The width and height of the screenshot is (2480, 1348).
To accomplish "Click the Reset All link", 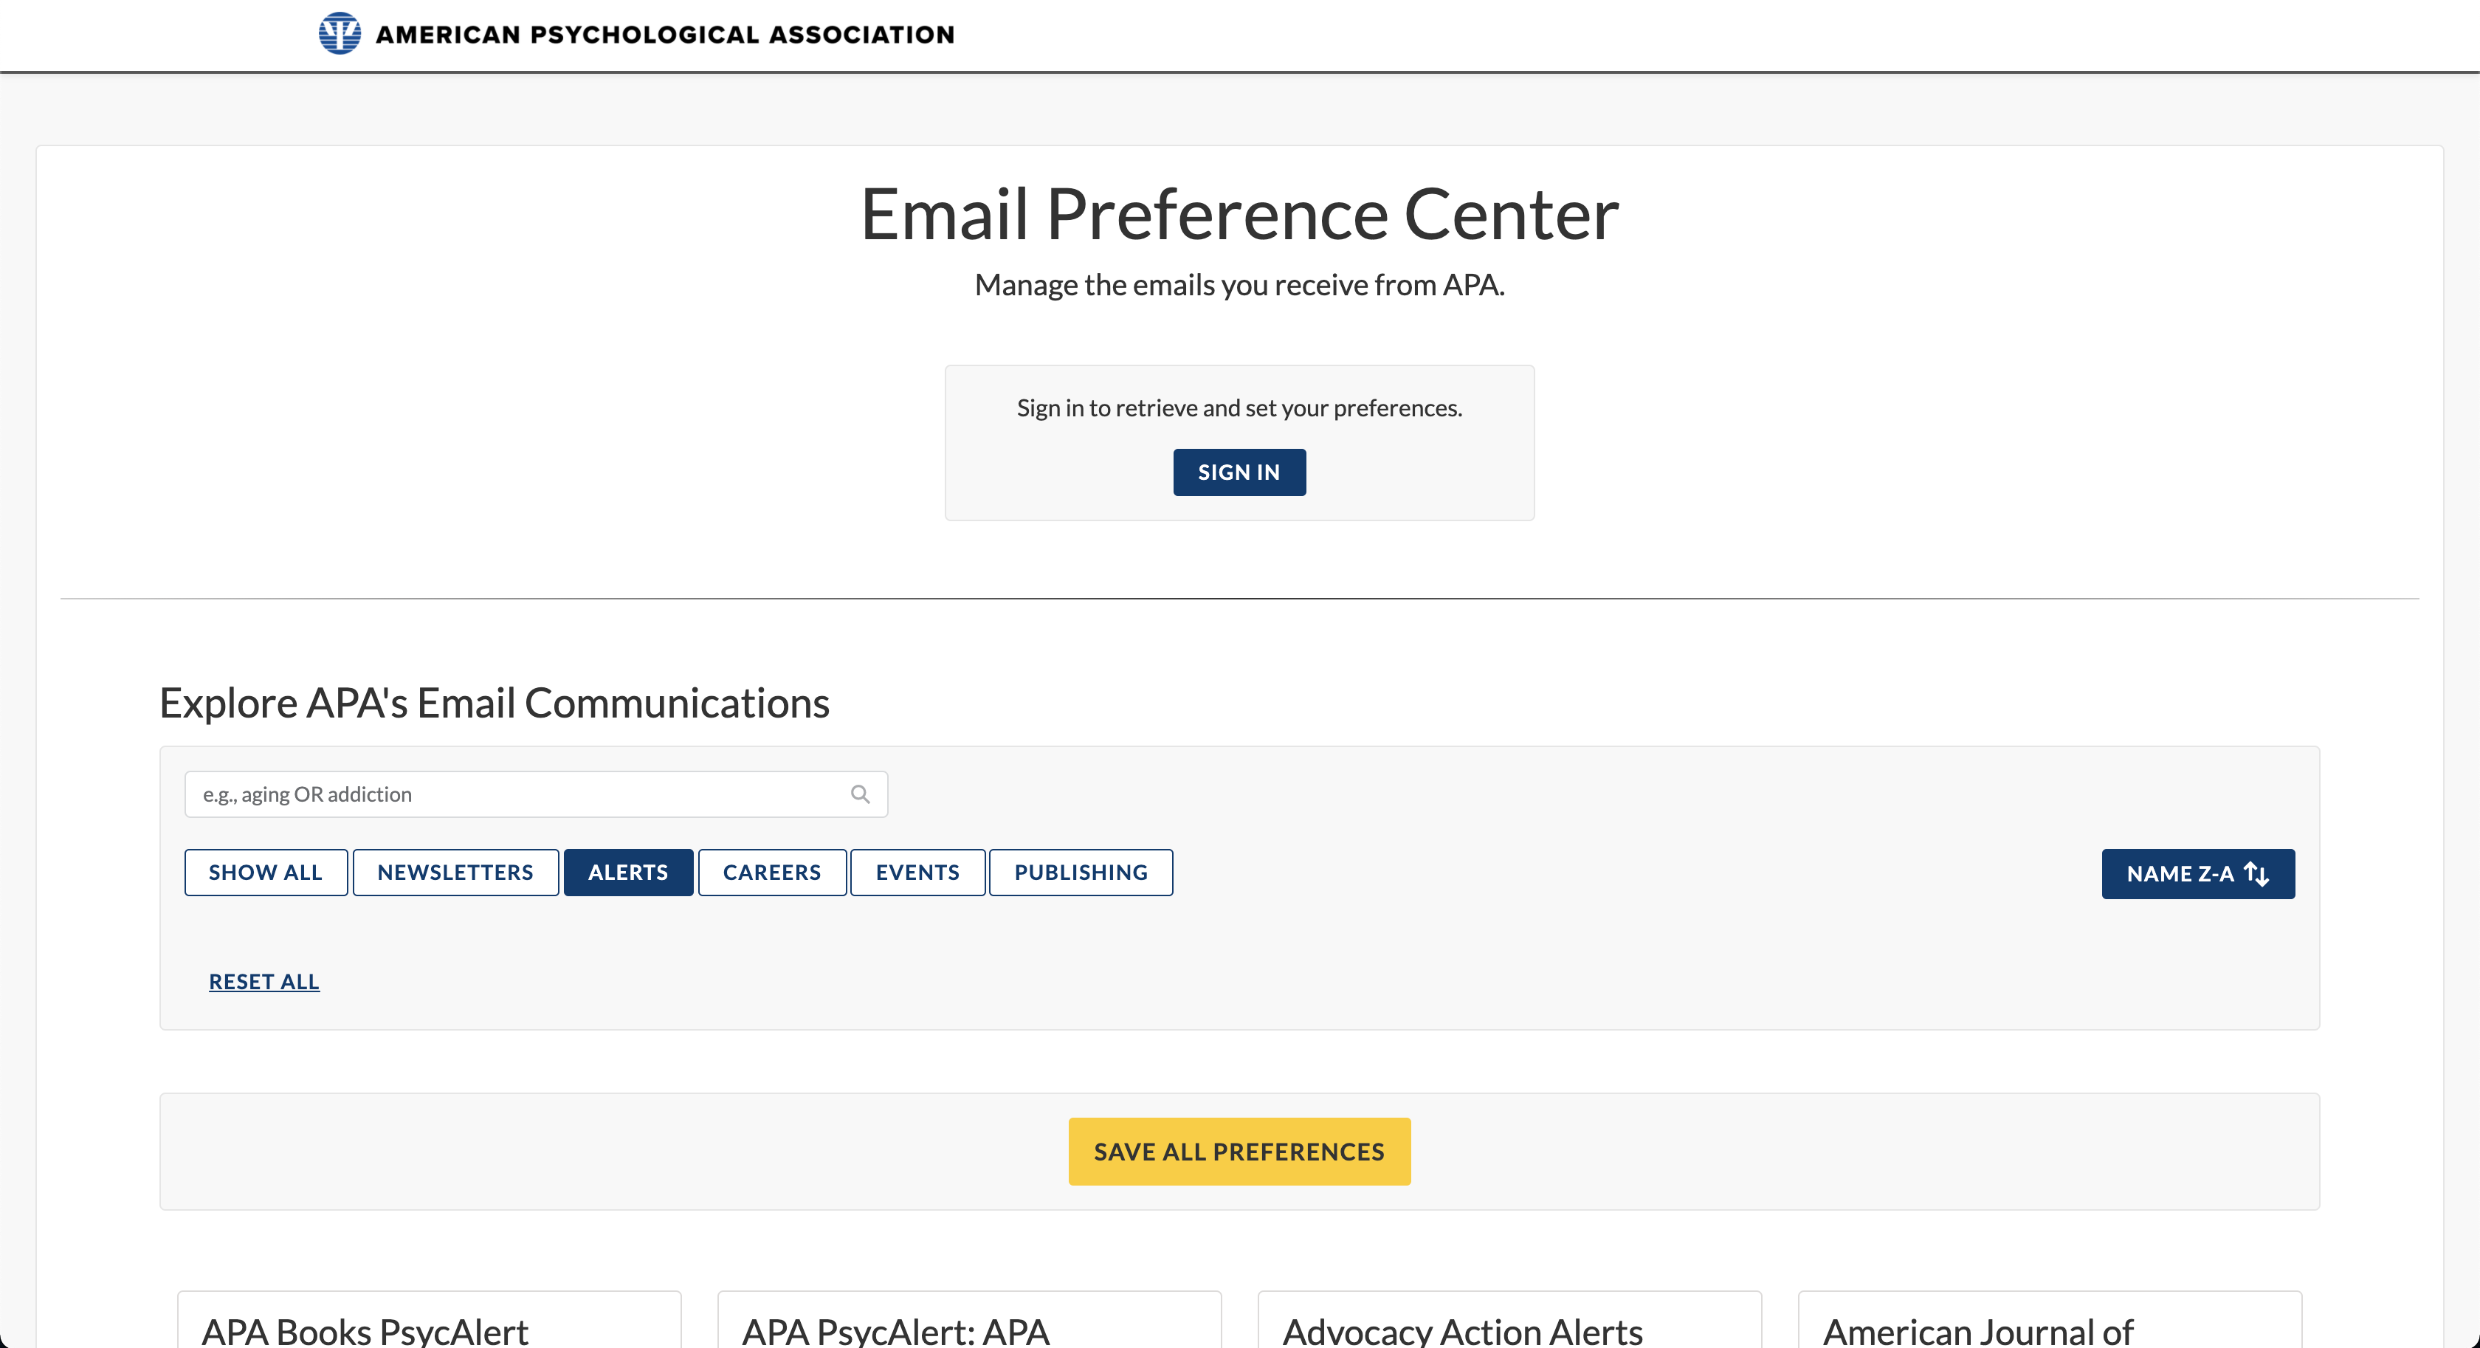I will tap(263, 982).
